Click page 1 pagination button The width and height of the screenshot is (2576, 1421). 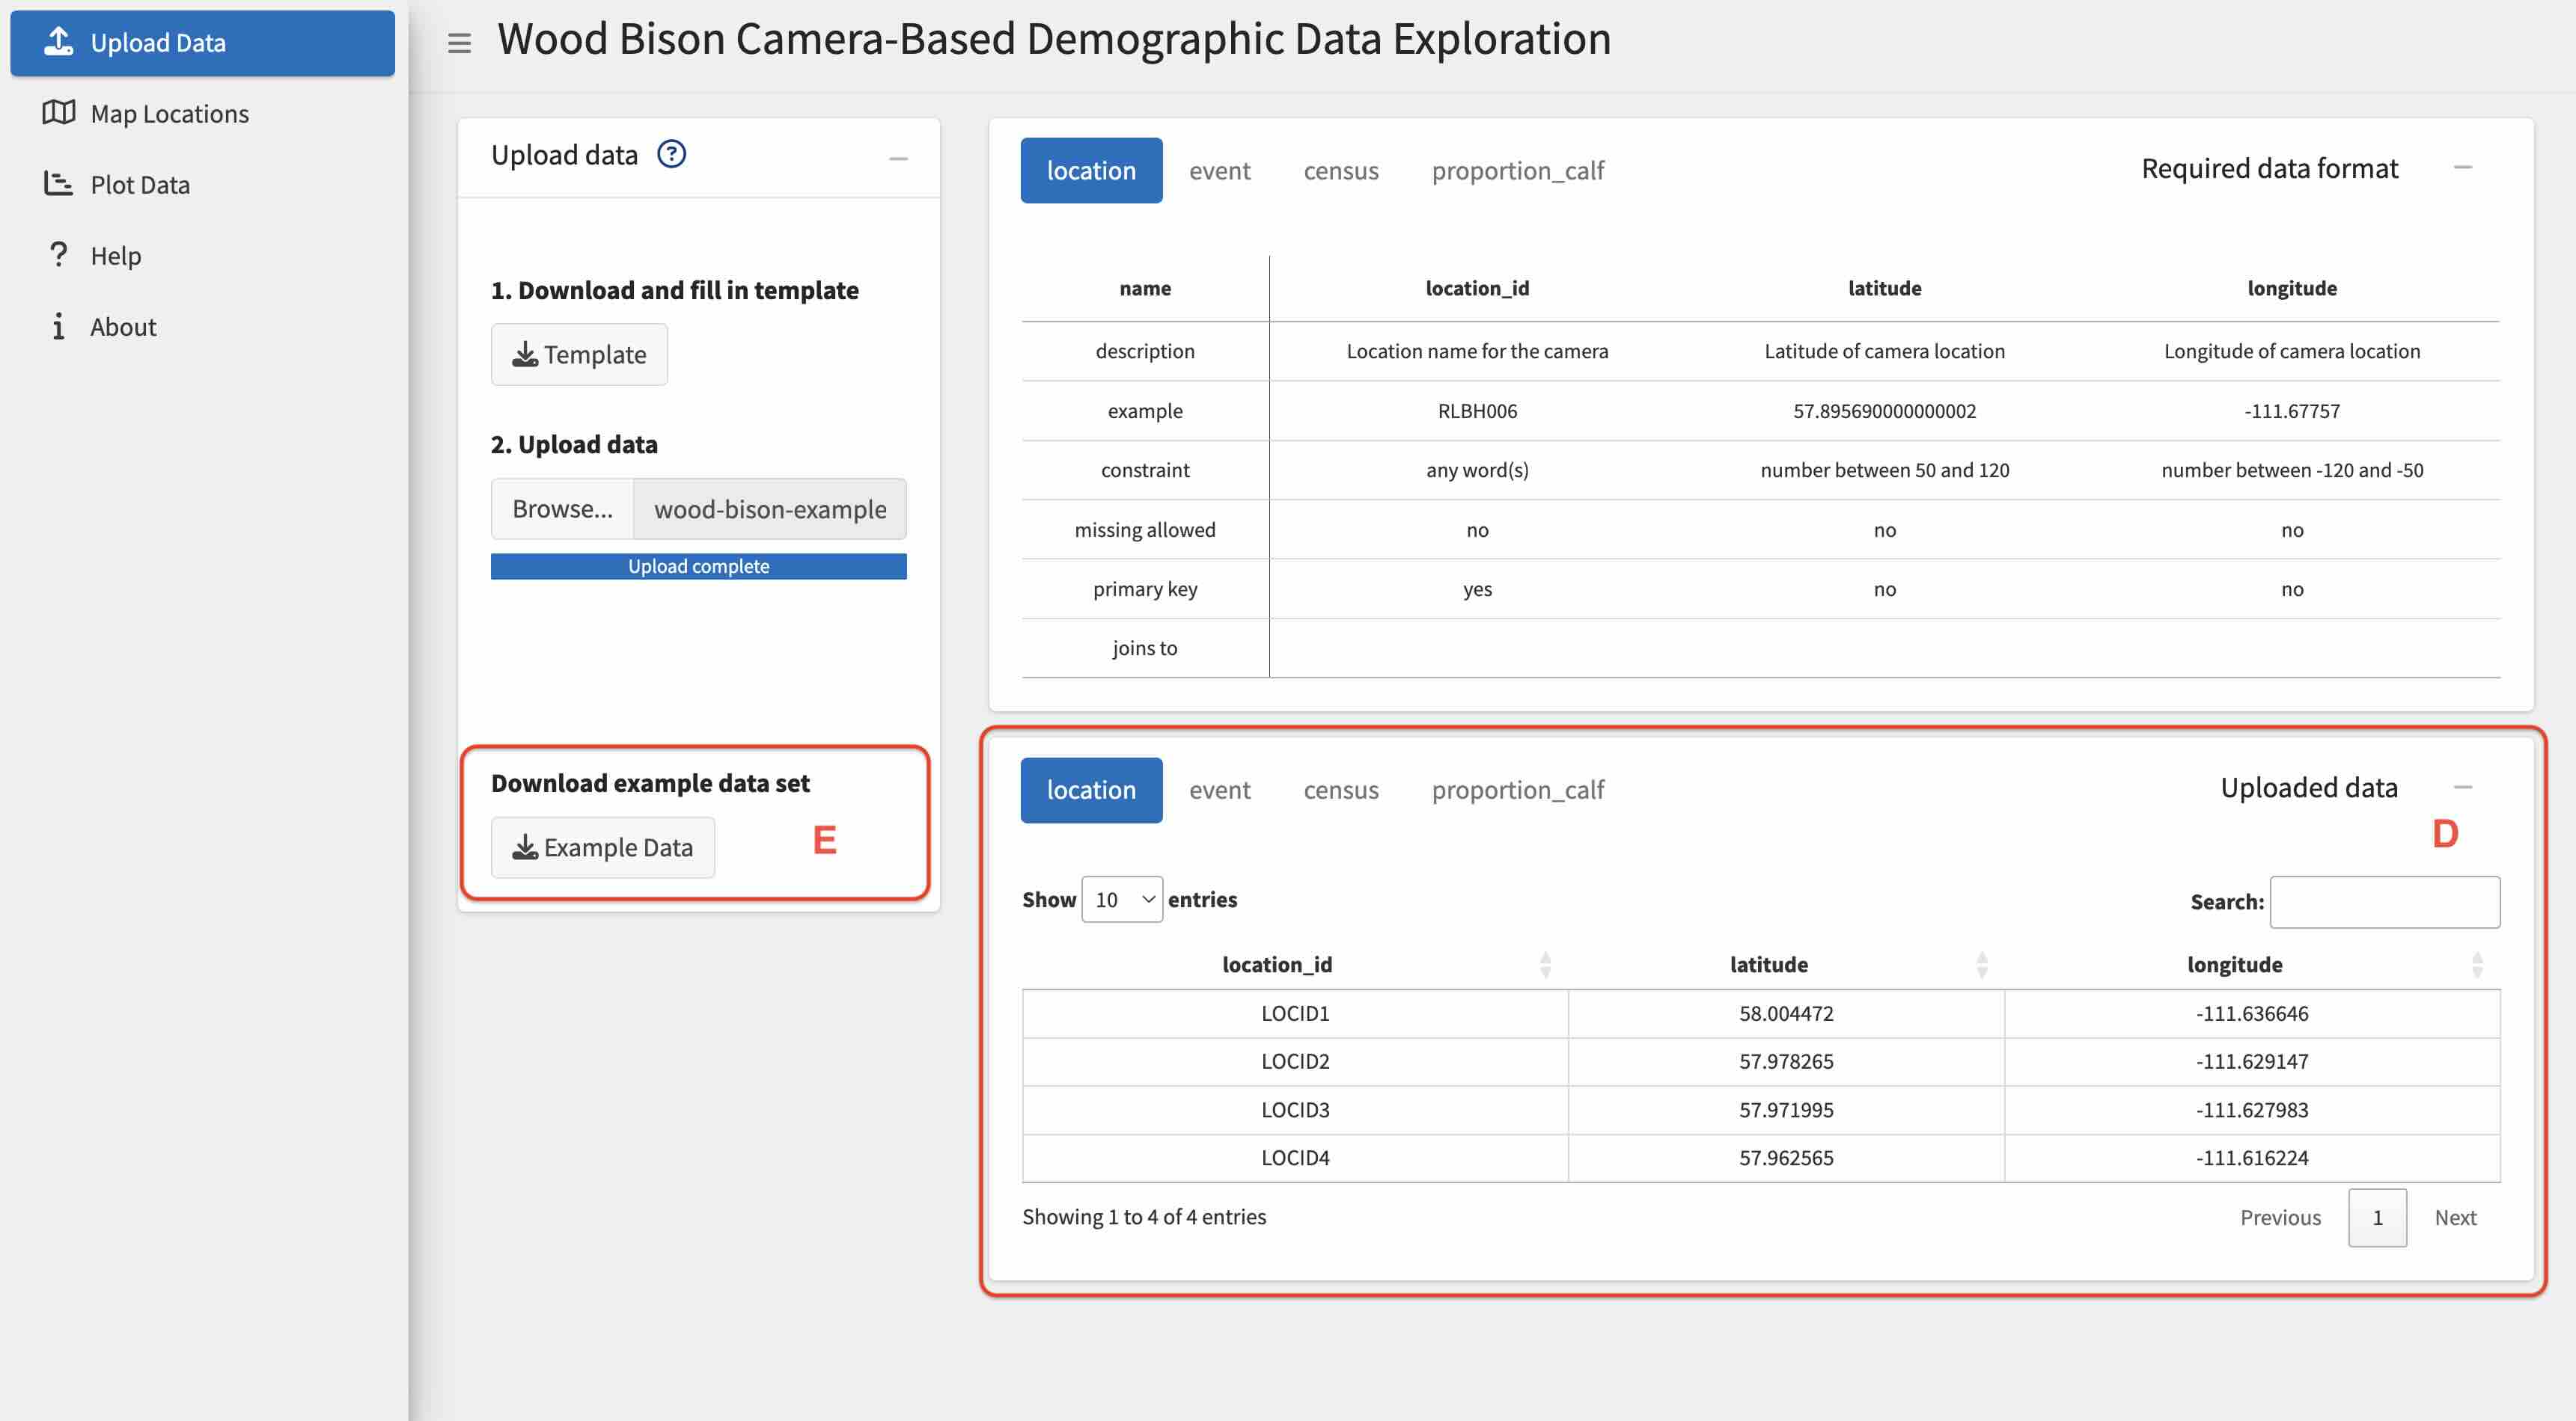tap(2377, 1217)
